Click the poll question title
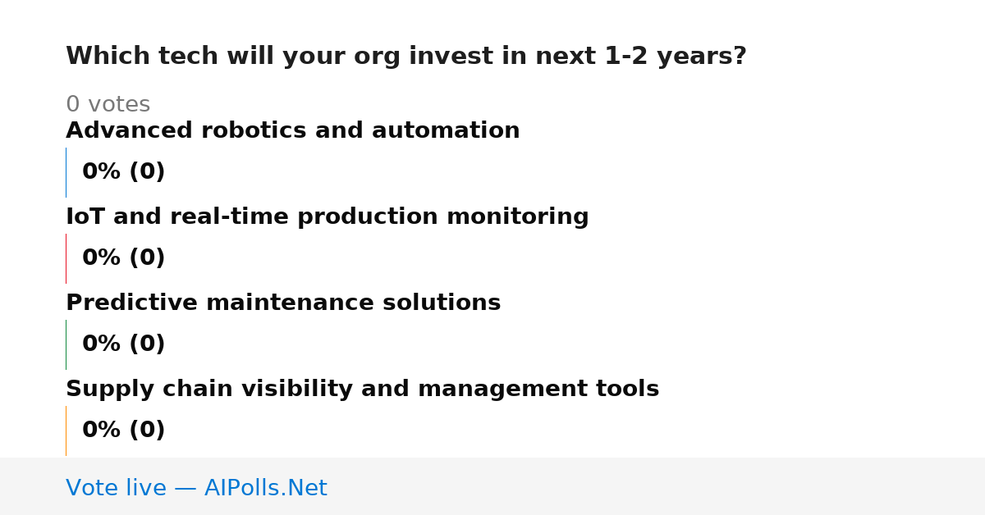985x515 pixels. pos(406,57)
